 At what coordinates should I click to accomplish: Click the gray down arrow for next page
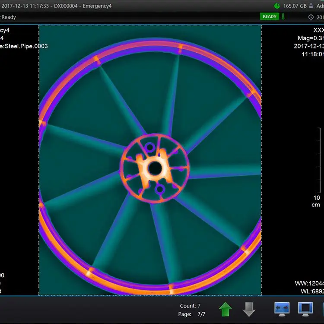[x=249, y=309]
